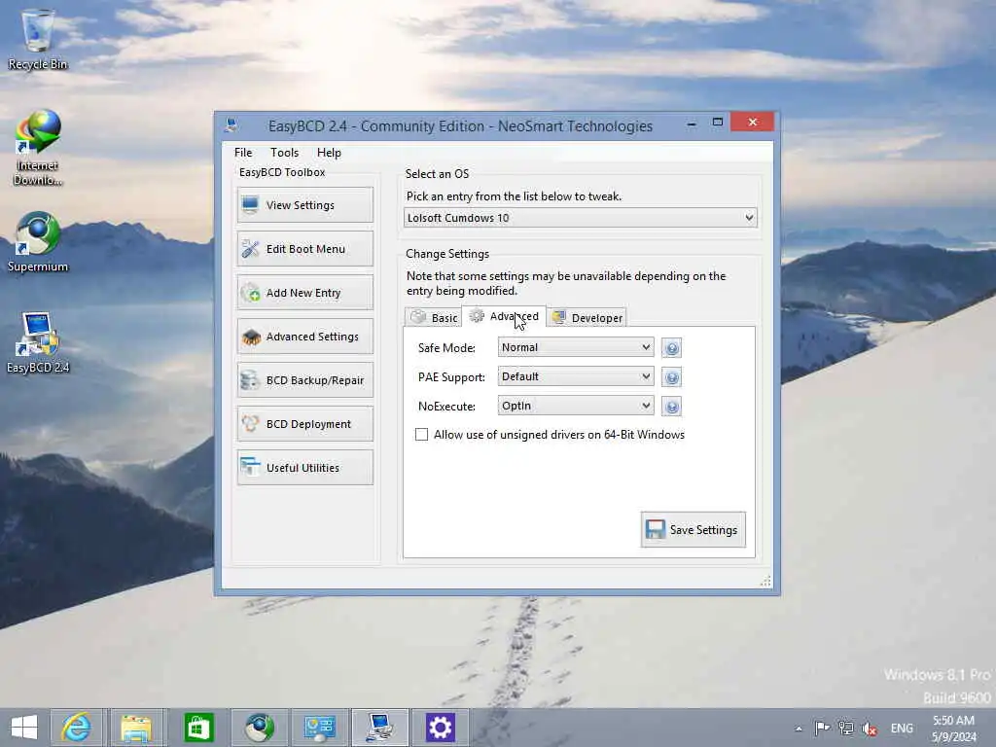The height and width of the screenshot is (747, 996).
Task: Expand the OS entry dropdown 'Lolsoft Cumdows 10'
Action: tap(580, 218)
